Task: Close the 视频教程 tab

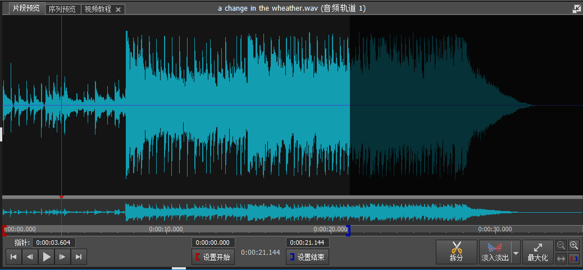Action: point(119,10)
